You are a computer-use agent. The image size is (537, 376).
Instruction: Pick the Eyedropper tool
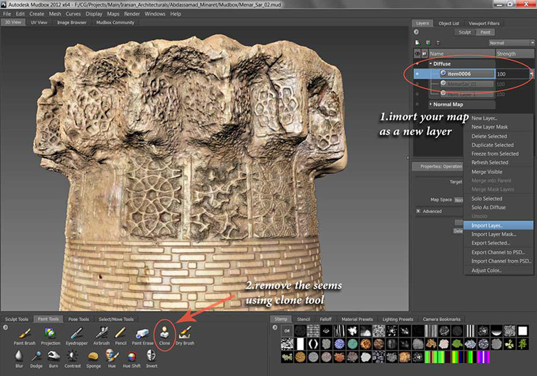coord(76,333)
